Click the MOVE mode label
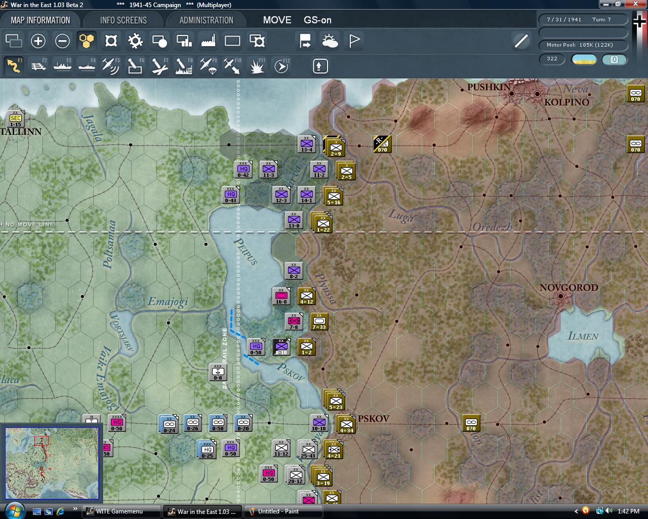Image resolution: width=648 pixels, height=519 pixels. click(x=276, y=20)
